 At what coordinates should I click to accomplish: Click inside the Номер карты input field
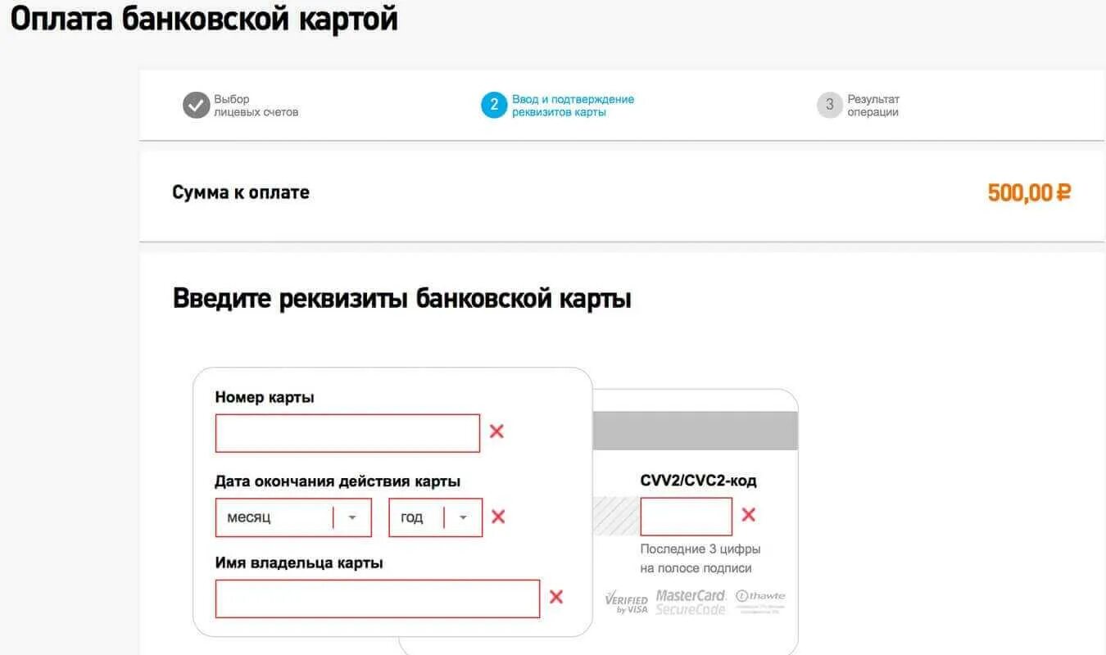pyautogui.click(x=347, y=431)
